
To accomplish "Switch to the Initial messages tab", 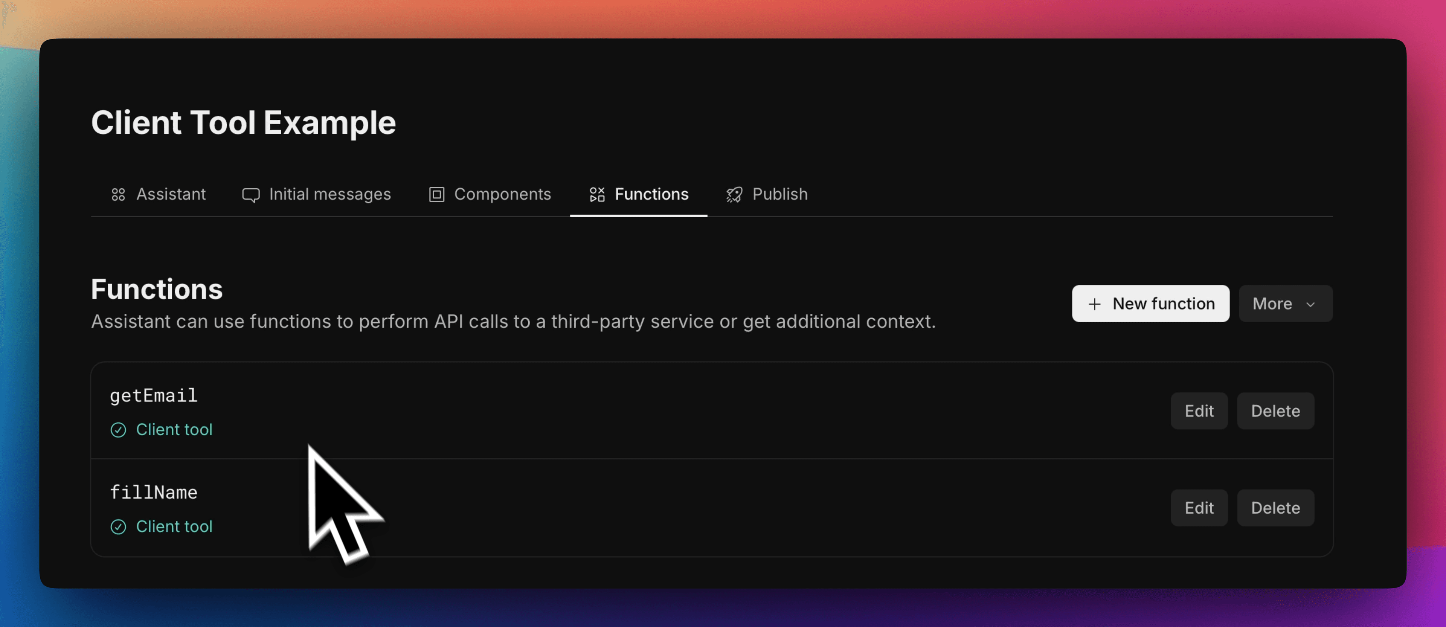I will (x=330, y=195).
